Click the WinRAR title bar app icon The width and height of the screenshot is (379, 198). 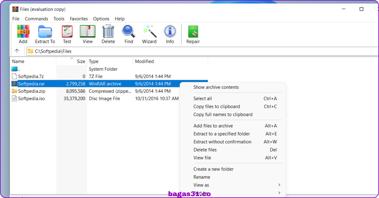(15, 9)
